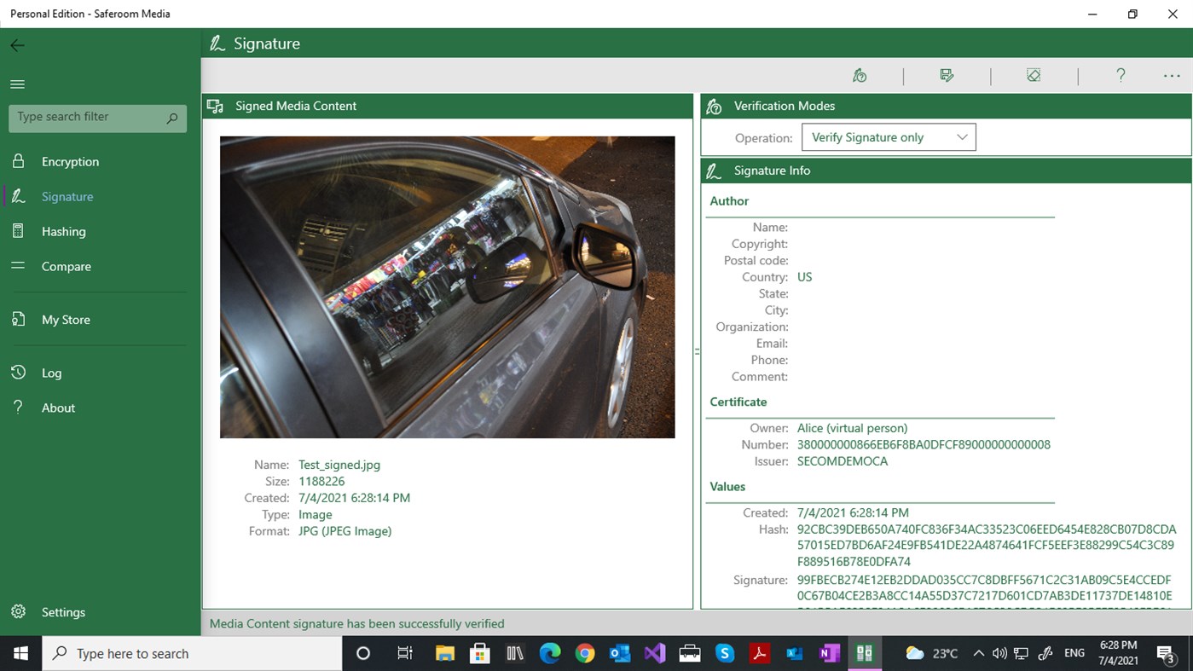
Task: Open the Settings from the bottom sidebar
Action: click(x=63, y=612)
